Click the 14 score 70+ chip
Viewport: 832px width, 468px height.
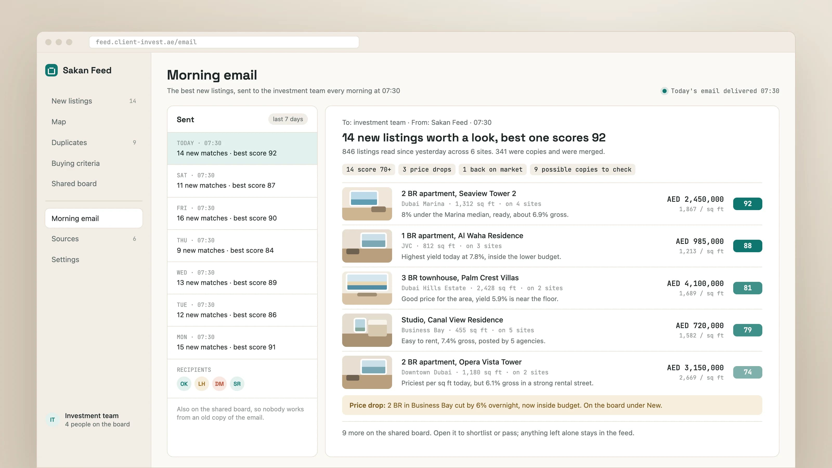(368, 170)
